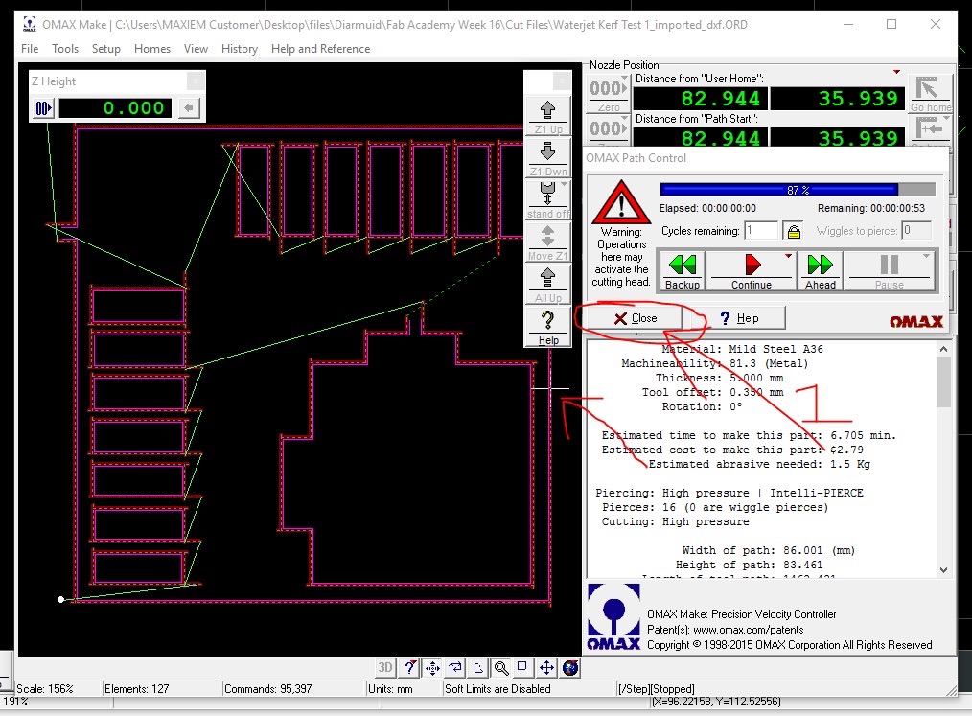Open the Continue button dropdown arrow
972x716 pixels.
[x=788, y=256]
